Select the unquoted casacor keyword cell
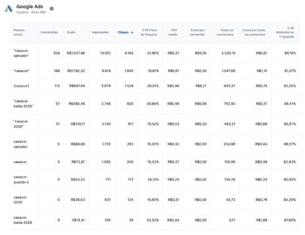The width and height of the screenshot is (305, 235). pos(20,162)
